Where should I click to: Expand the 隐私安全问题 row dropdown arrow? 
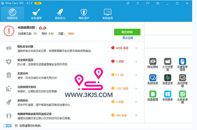[136, 48]
